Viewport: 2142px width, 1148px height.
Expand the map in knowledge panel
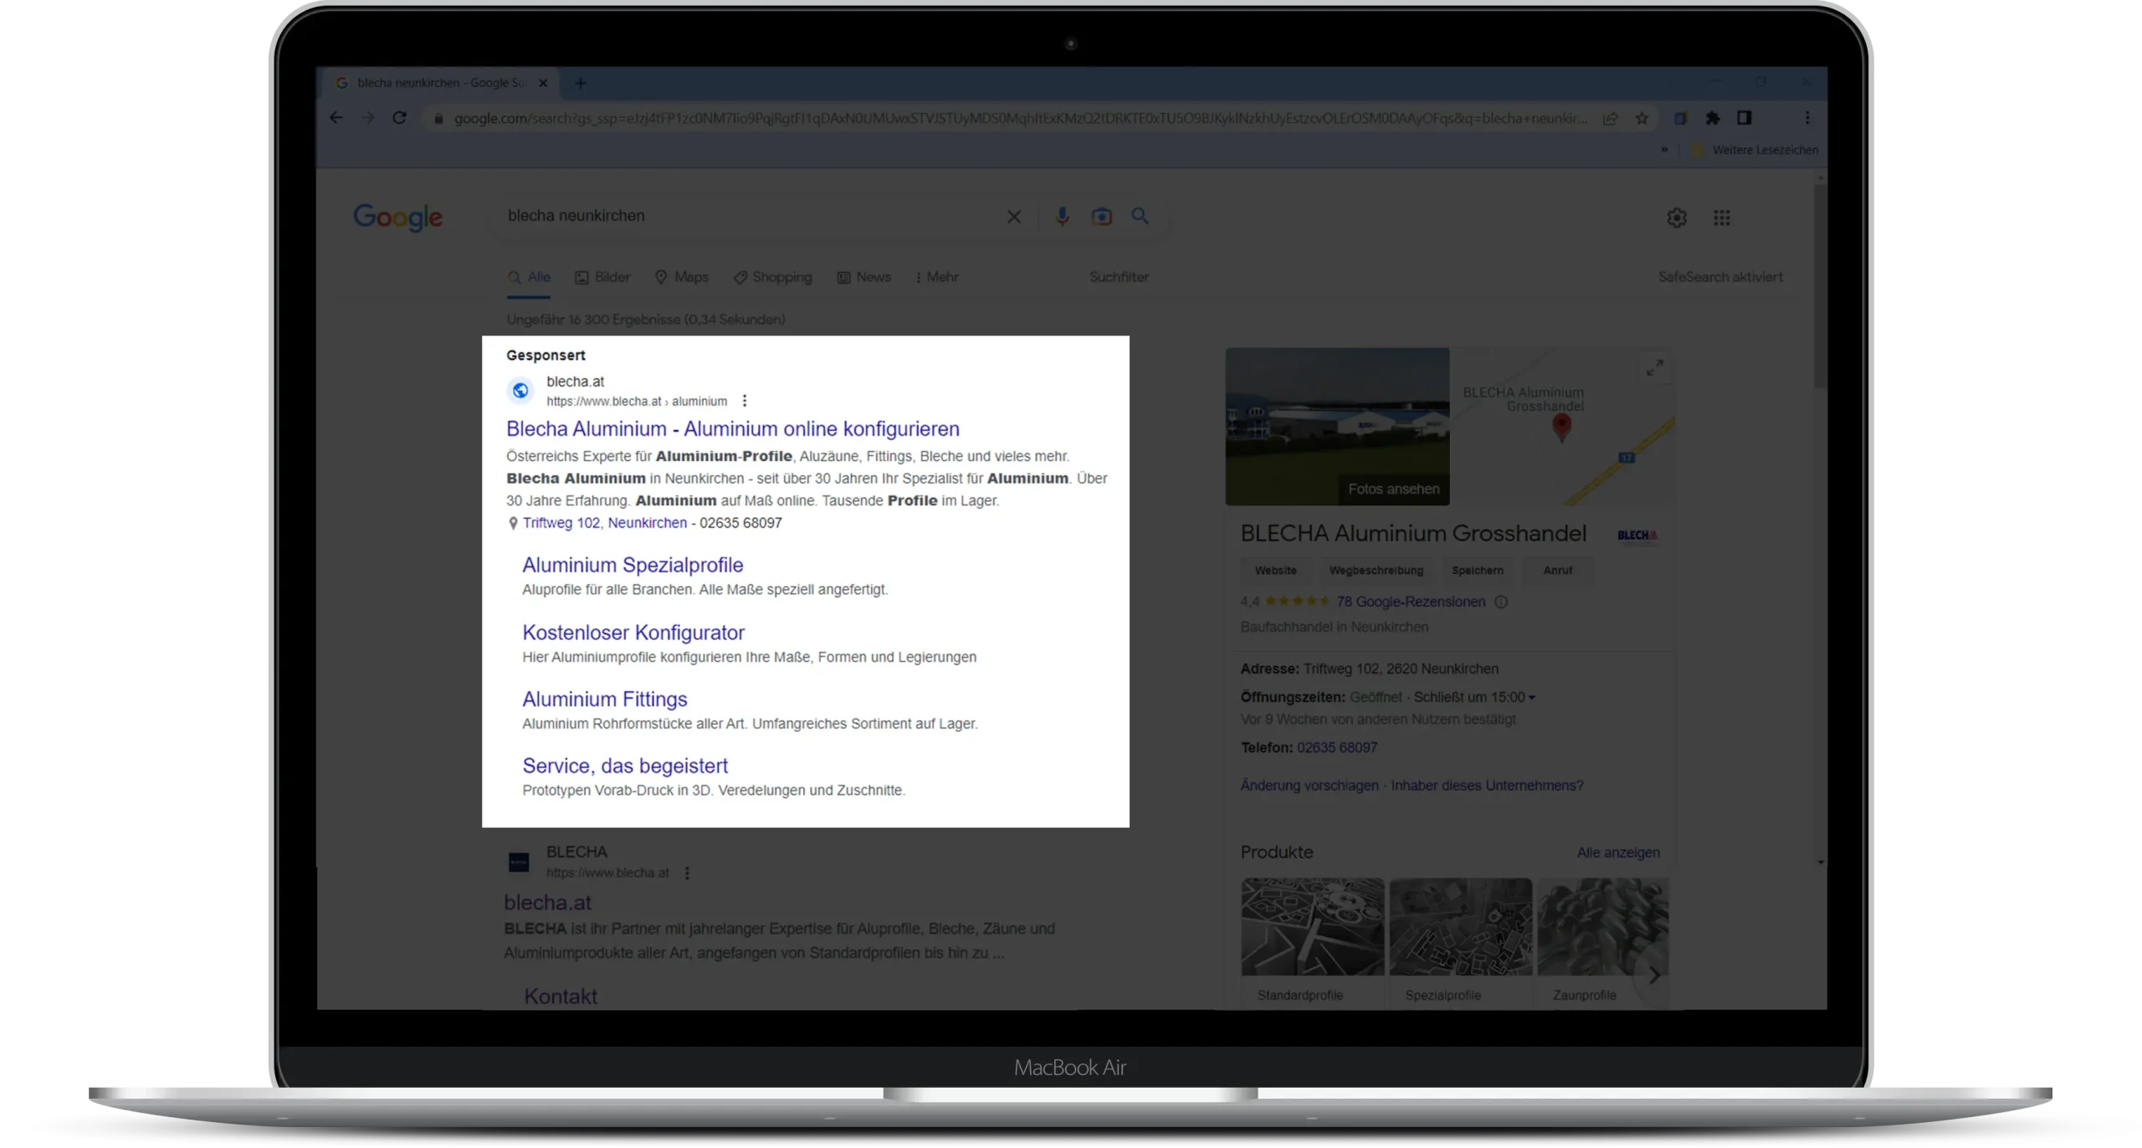[x=1654, y=367]
